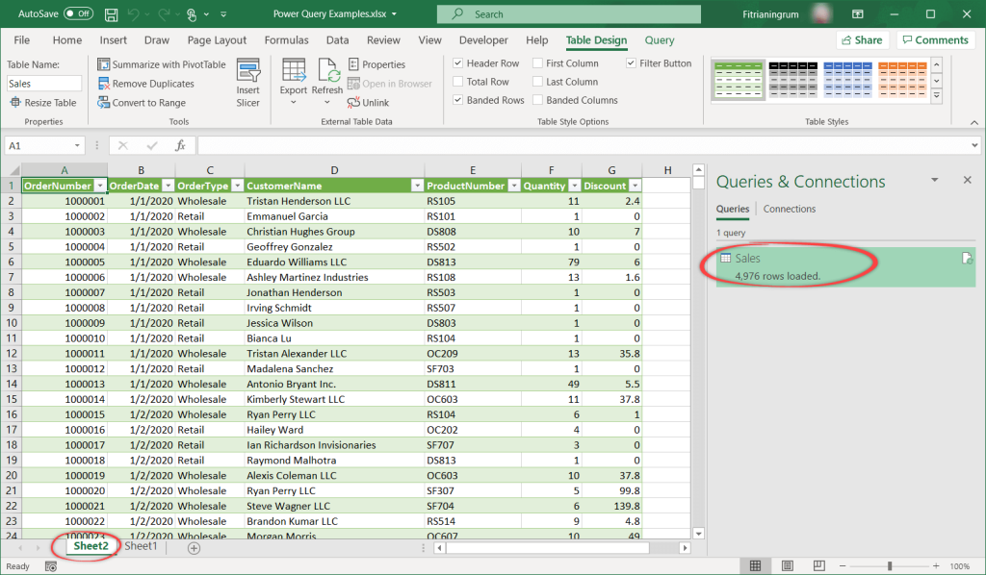The height and width of the screenshot is (575, 986).
Task: Open the Query ribbon tab
Action: tap(659, 40)
